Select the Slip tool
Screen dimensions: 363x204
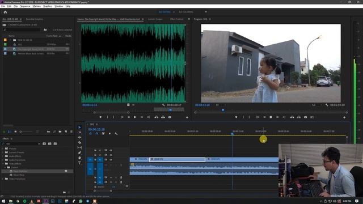(x=79, y=147)
